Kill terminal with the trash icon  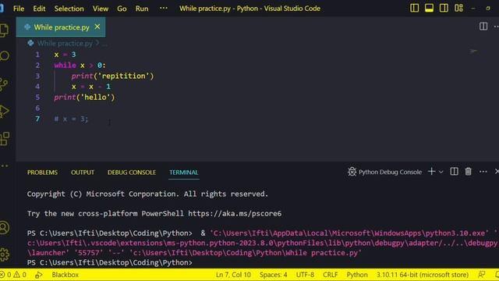point(468,172)
